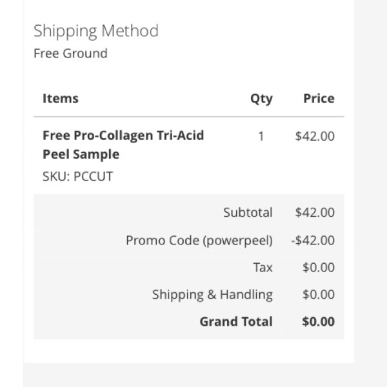Click the Promo Code (powerpeel) label
Screen dimensions: 387x387
(199, 241)
